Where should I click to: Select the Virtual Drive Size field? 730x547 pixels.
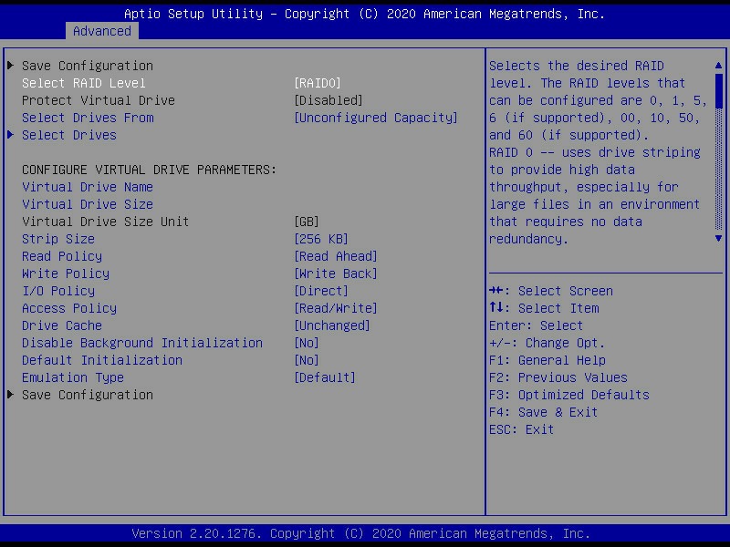[88, 204]
